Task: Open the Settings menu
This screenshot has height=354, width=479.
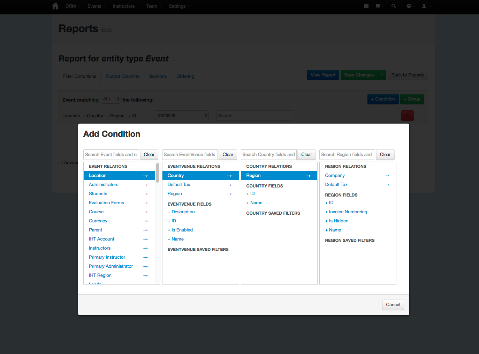Action: point(179,6)
